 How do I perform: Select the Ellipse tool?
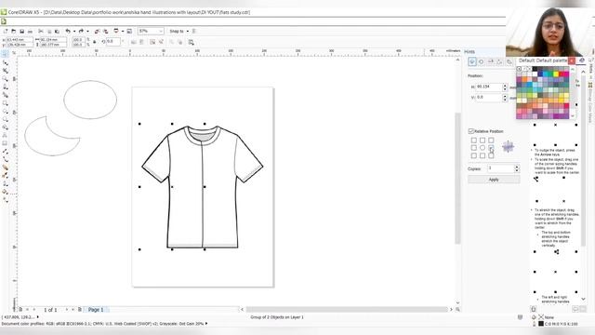pyautogui.click(x=5, y=112)
